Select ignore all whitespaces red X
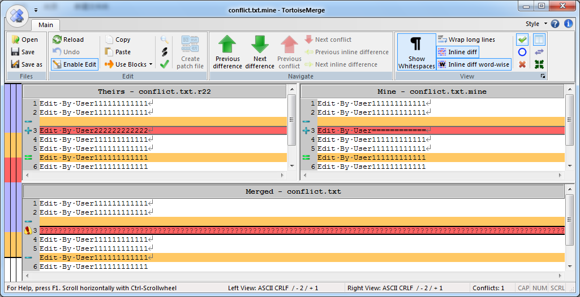This screenshot has height=297, width=580. click(522, 64)
